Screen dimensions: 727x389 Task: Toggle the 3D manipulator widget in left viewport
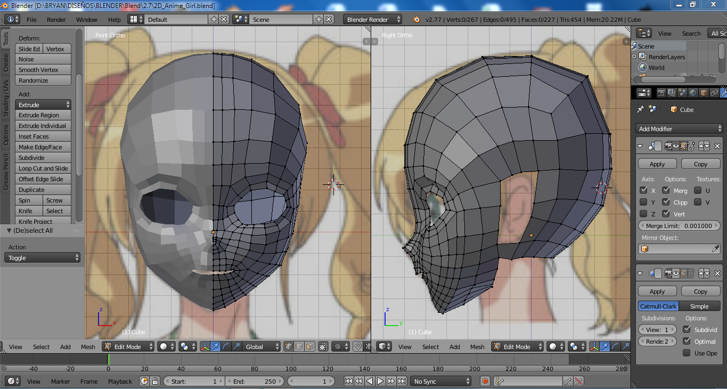point(205,346)
